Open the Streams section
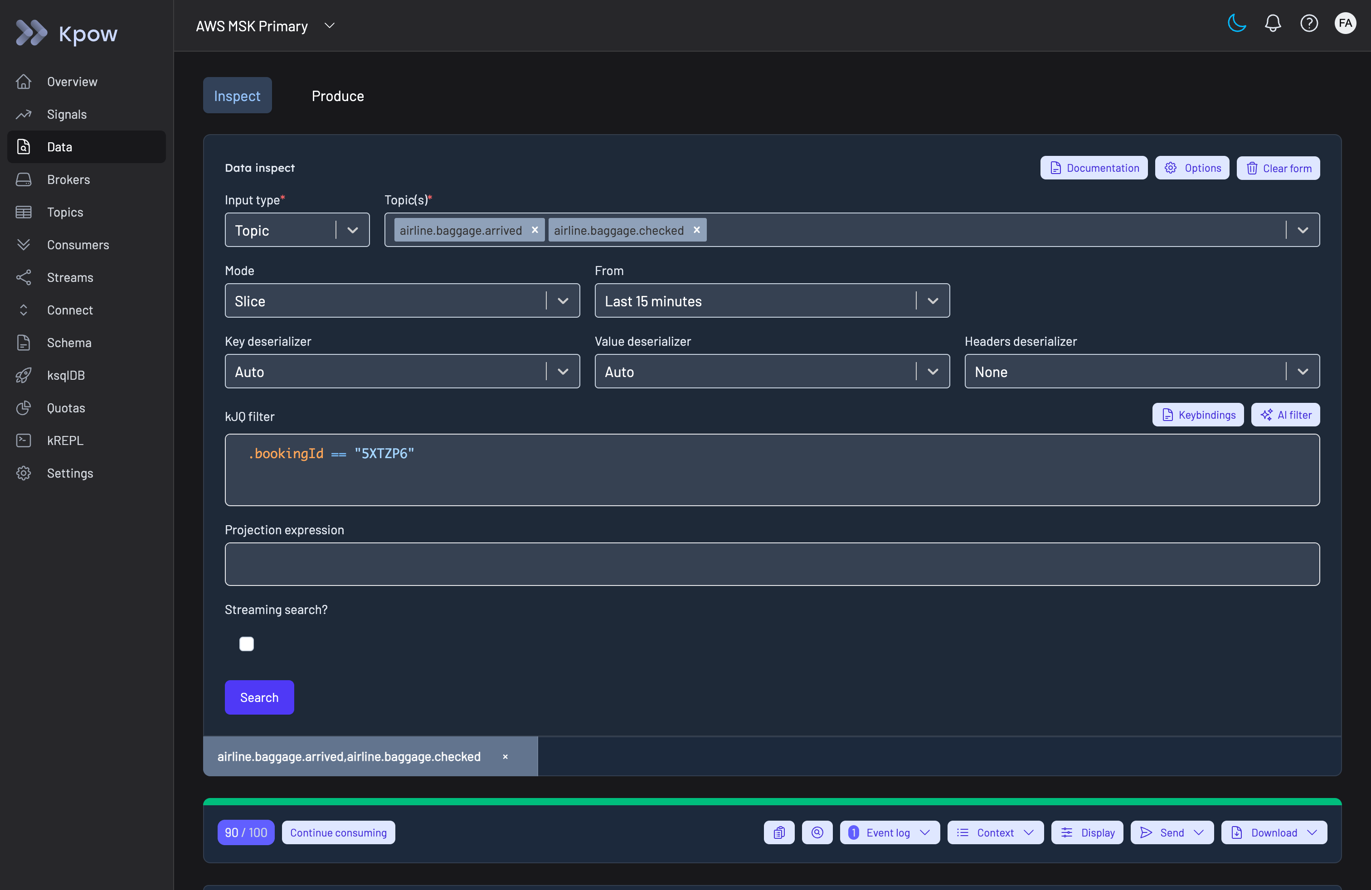The image size is (1371, 890). (87, 277)
